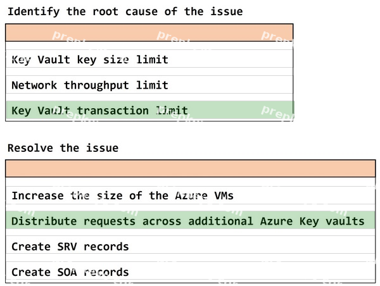Viewport: 380px width, 286px height.
Task: Choose Increase the size of the Azure VMs
Action: point(191,196)
